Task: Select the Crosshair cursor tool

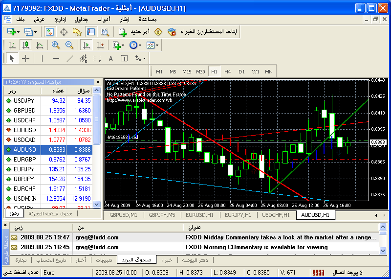Action: click(x=26, y=58)
